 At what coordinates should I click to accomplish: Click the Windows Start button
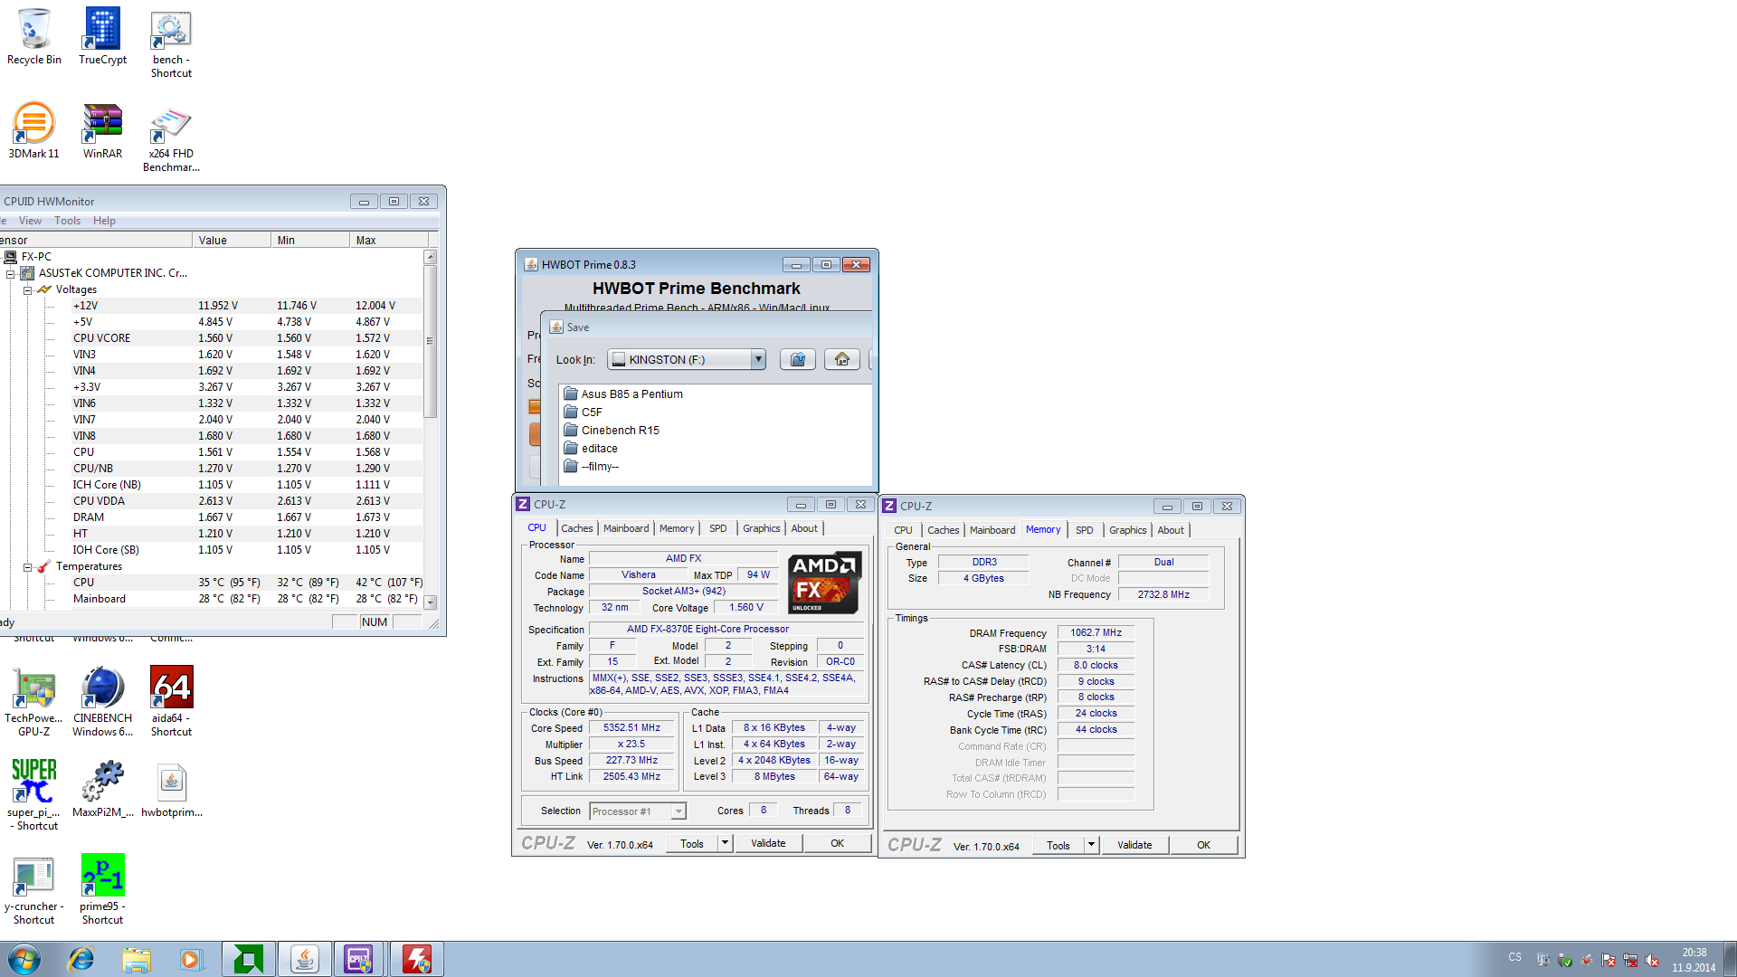(24, 959)
